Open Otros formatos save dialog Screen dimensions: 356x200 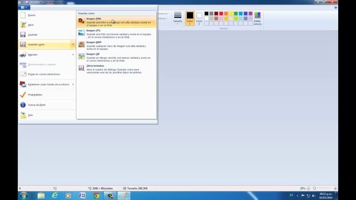(x=116, y=69)
